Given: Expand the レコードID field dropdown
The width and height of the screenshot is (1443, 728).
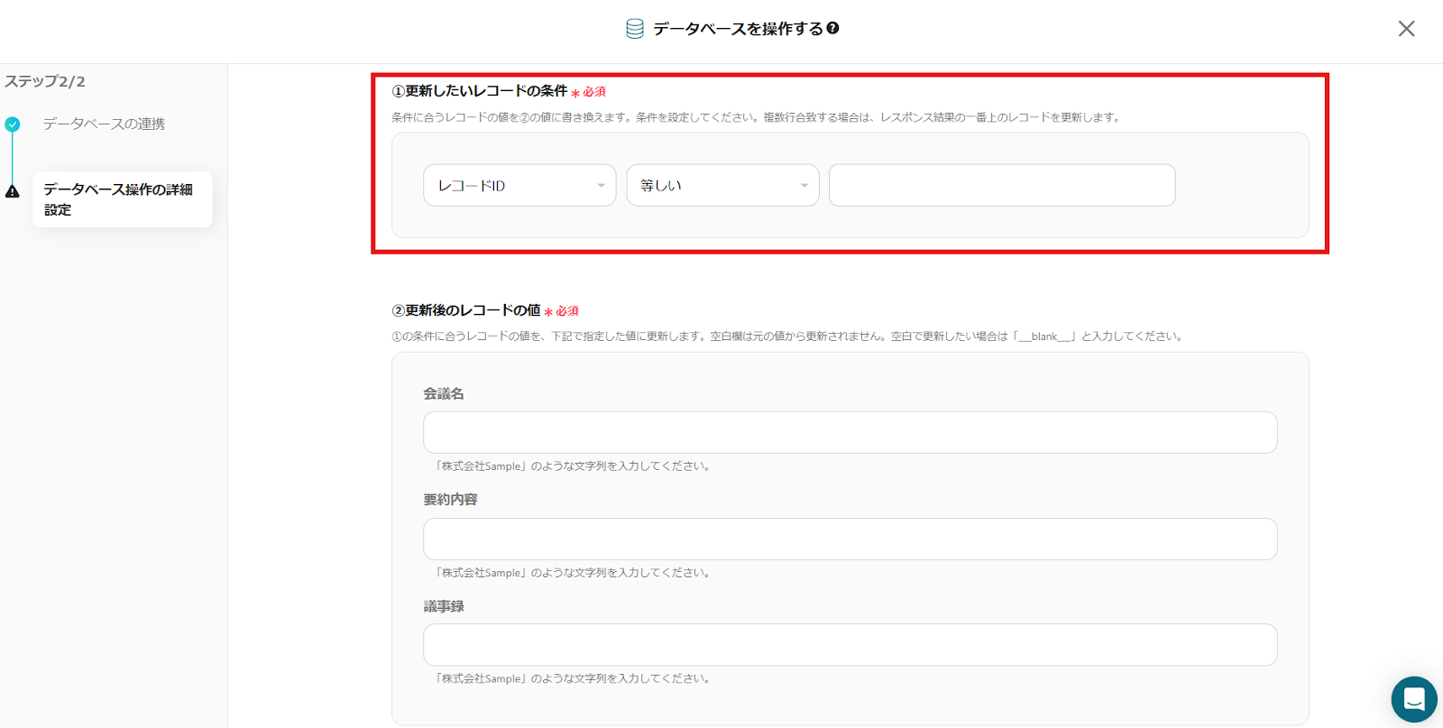Looking at the screenshot, I should [x=519, y=186].
